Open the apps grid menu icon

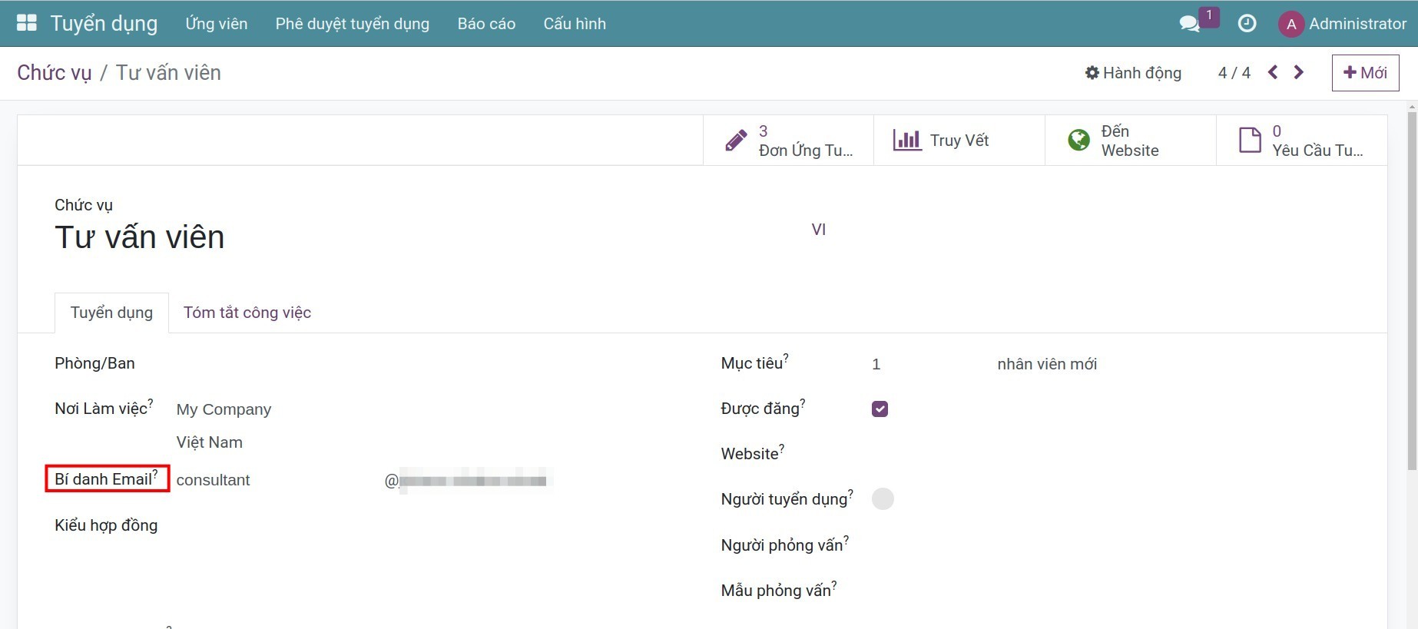tap(27, 23)
